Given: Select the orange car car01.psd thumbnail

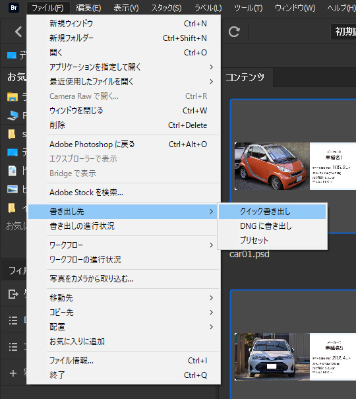Looking at the screenshot, I should pos(295,166).
